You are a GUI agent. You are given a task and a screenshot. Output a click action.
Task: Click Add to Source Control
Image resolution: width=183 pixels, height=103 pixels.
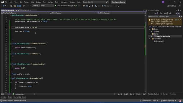click(x=149, y=101)
